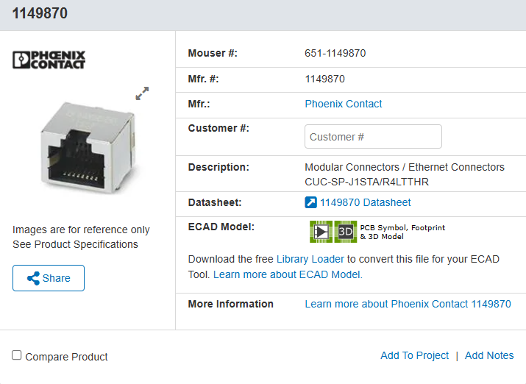The image size is (526, 384).
Task: Open the Library Loader link
Action: click(x=310, y=259)
